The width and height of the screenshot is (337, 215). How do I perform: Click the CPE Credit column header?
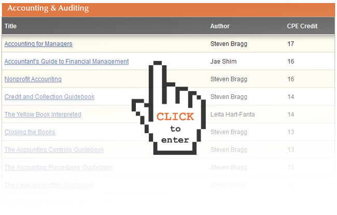[x=302, y=26]
